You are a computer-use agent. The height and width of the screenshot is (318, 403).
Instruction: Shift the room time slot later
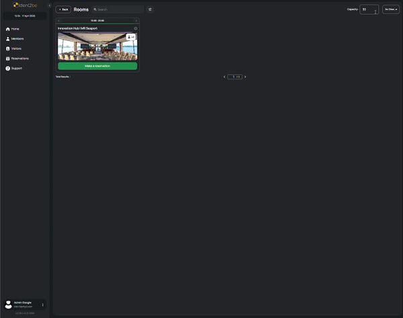point(136,21)
